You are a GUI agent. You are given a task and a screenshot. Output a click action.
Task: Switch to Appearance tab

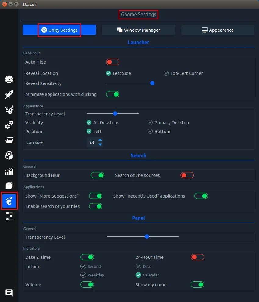click(218, 30)
